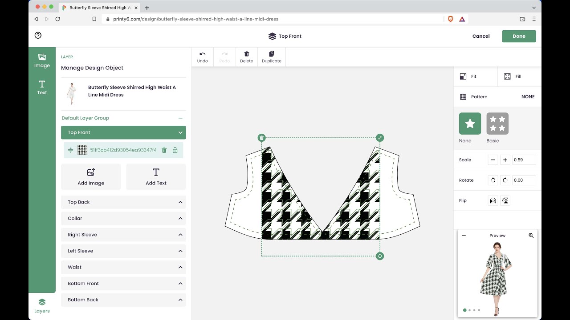Image resolution: width=570 pixels, height=320 pixels.
Task: Select the third preview carousel dot
Action: click(x=474, y=310)
